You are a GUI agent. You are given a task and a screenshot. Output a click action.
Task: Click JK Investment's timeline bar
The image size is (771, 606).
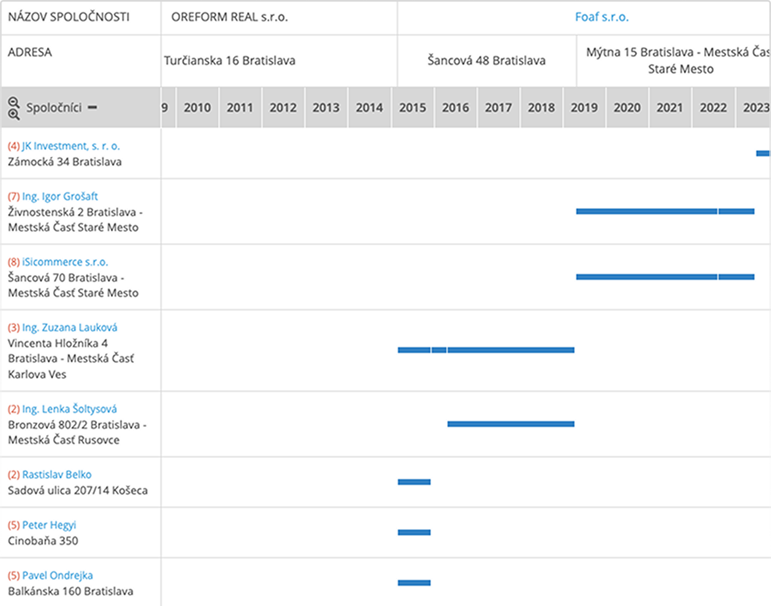[x=763, y=154]
